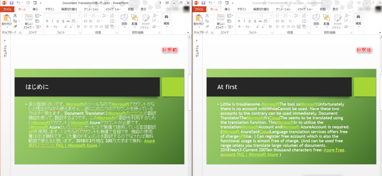The height and width of the screenshot is (176, 382).
Task: Expand the left window's thumbnail (サムネイル) pane arrow
Action: tap(5, 41)
